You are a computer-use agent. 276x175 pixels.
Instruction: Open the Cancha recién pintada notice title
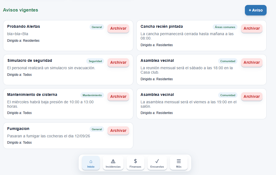coord(162,26)
